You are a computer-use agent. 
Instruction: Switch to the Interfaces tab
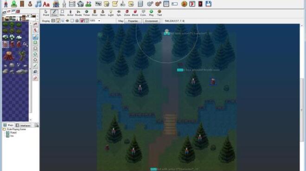[x=23, y=125]
